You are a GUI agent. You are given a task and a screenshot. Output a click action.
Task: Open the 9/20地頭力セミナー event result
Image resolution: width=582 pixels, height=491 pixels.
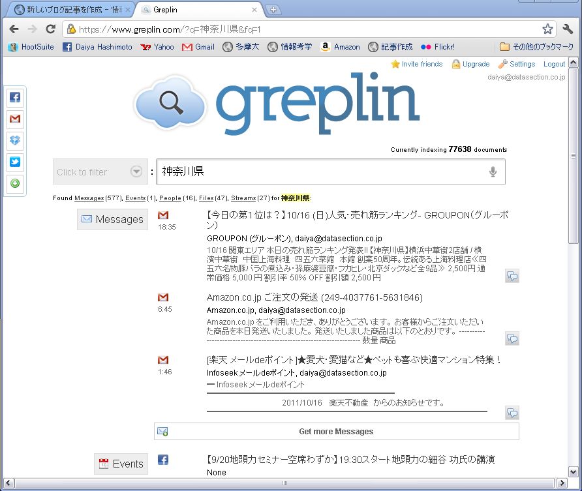[x=351, y=460]
